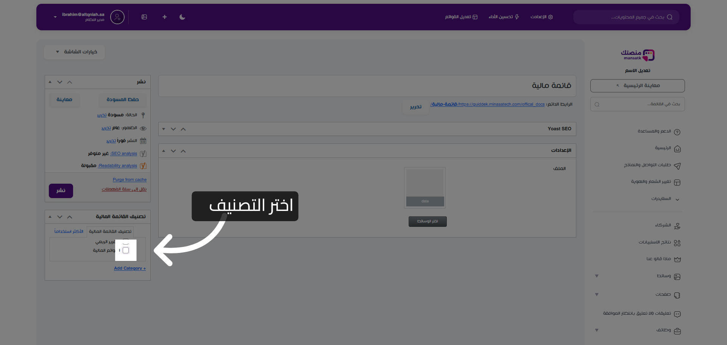Open the media image icon in the top bar
The image size is (727, 345).
[x=144, y=17]
